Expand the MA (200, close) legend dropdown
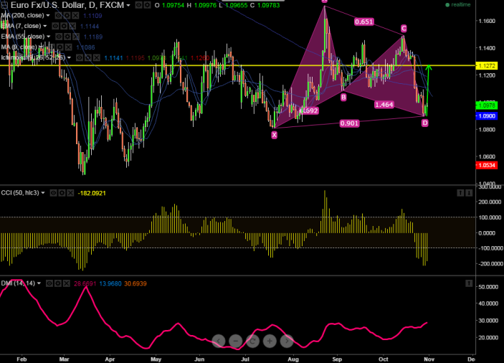The image size is (504, 363). point(48,16)
